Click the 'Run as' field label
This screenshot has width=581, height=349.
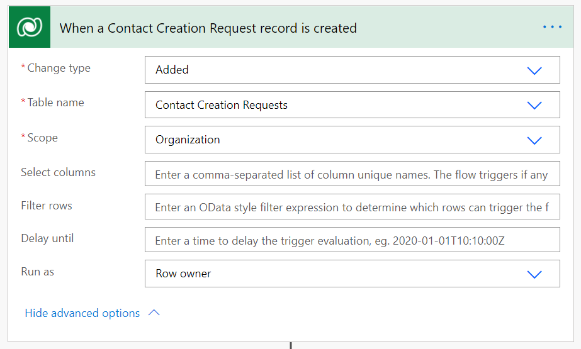point(37,272)
